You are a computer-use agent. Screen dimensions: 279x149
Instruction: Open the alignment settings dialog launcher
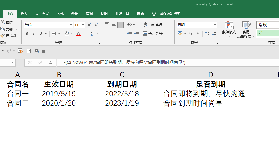[x=172, y=43]
